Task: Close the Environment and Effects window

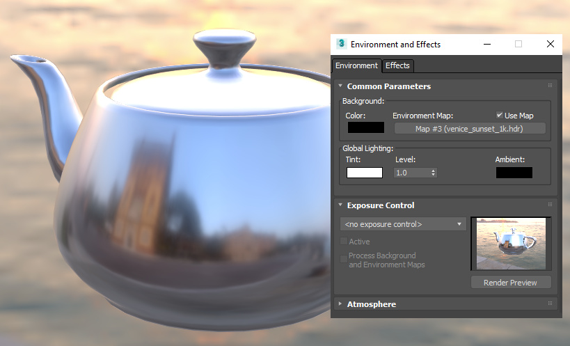Action: click(551, 44)
